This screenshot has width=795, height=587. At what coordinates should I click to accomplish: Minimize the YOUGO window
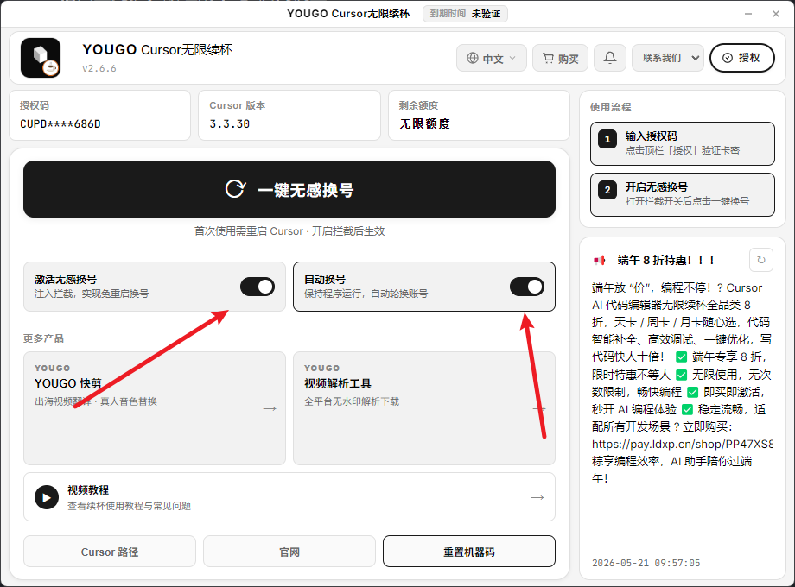(748, 14)
